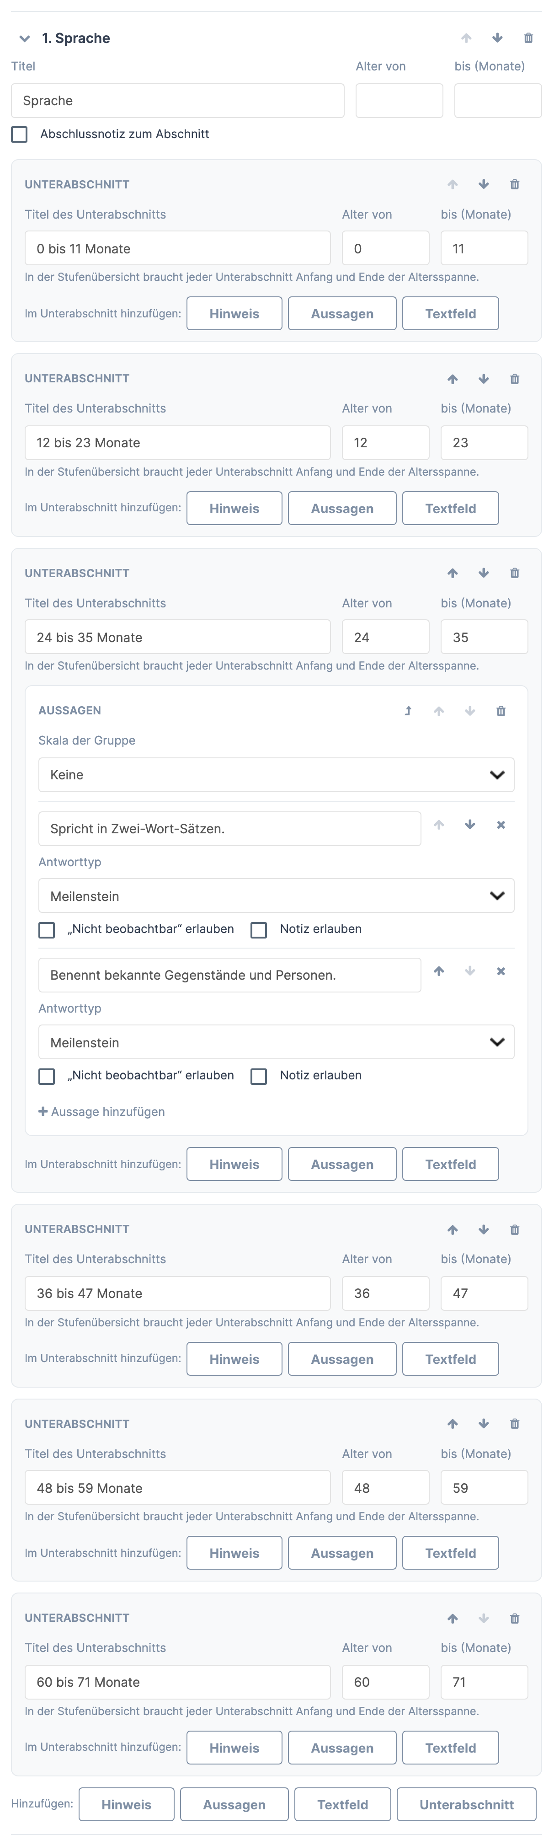Screen dimensions: 554x1845
Task: Collapse the 1. Sprache section chevron
Action: tap(25, 39)
